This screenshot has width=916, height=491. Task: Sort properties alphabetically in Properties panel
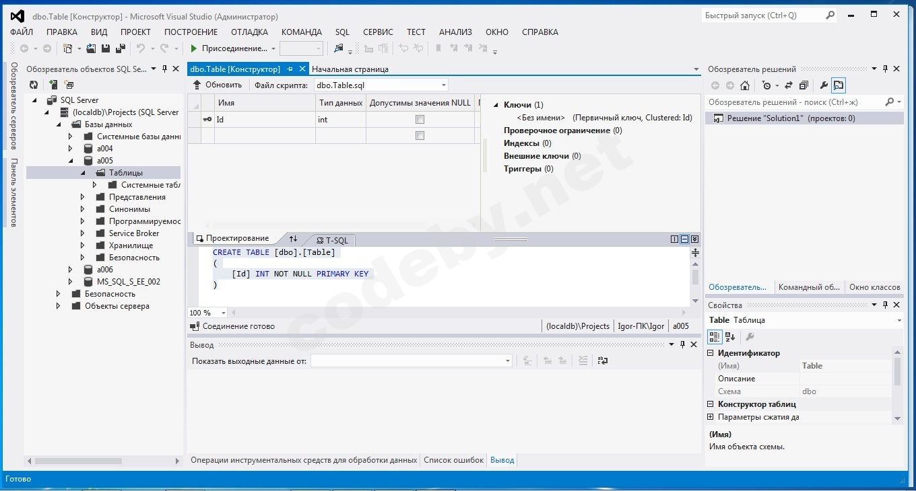[x=730, y=336]
